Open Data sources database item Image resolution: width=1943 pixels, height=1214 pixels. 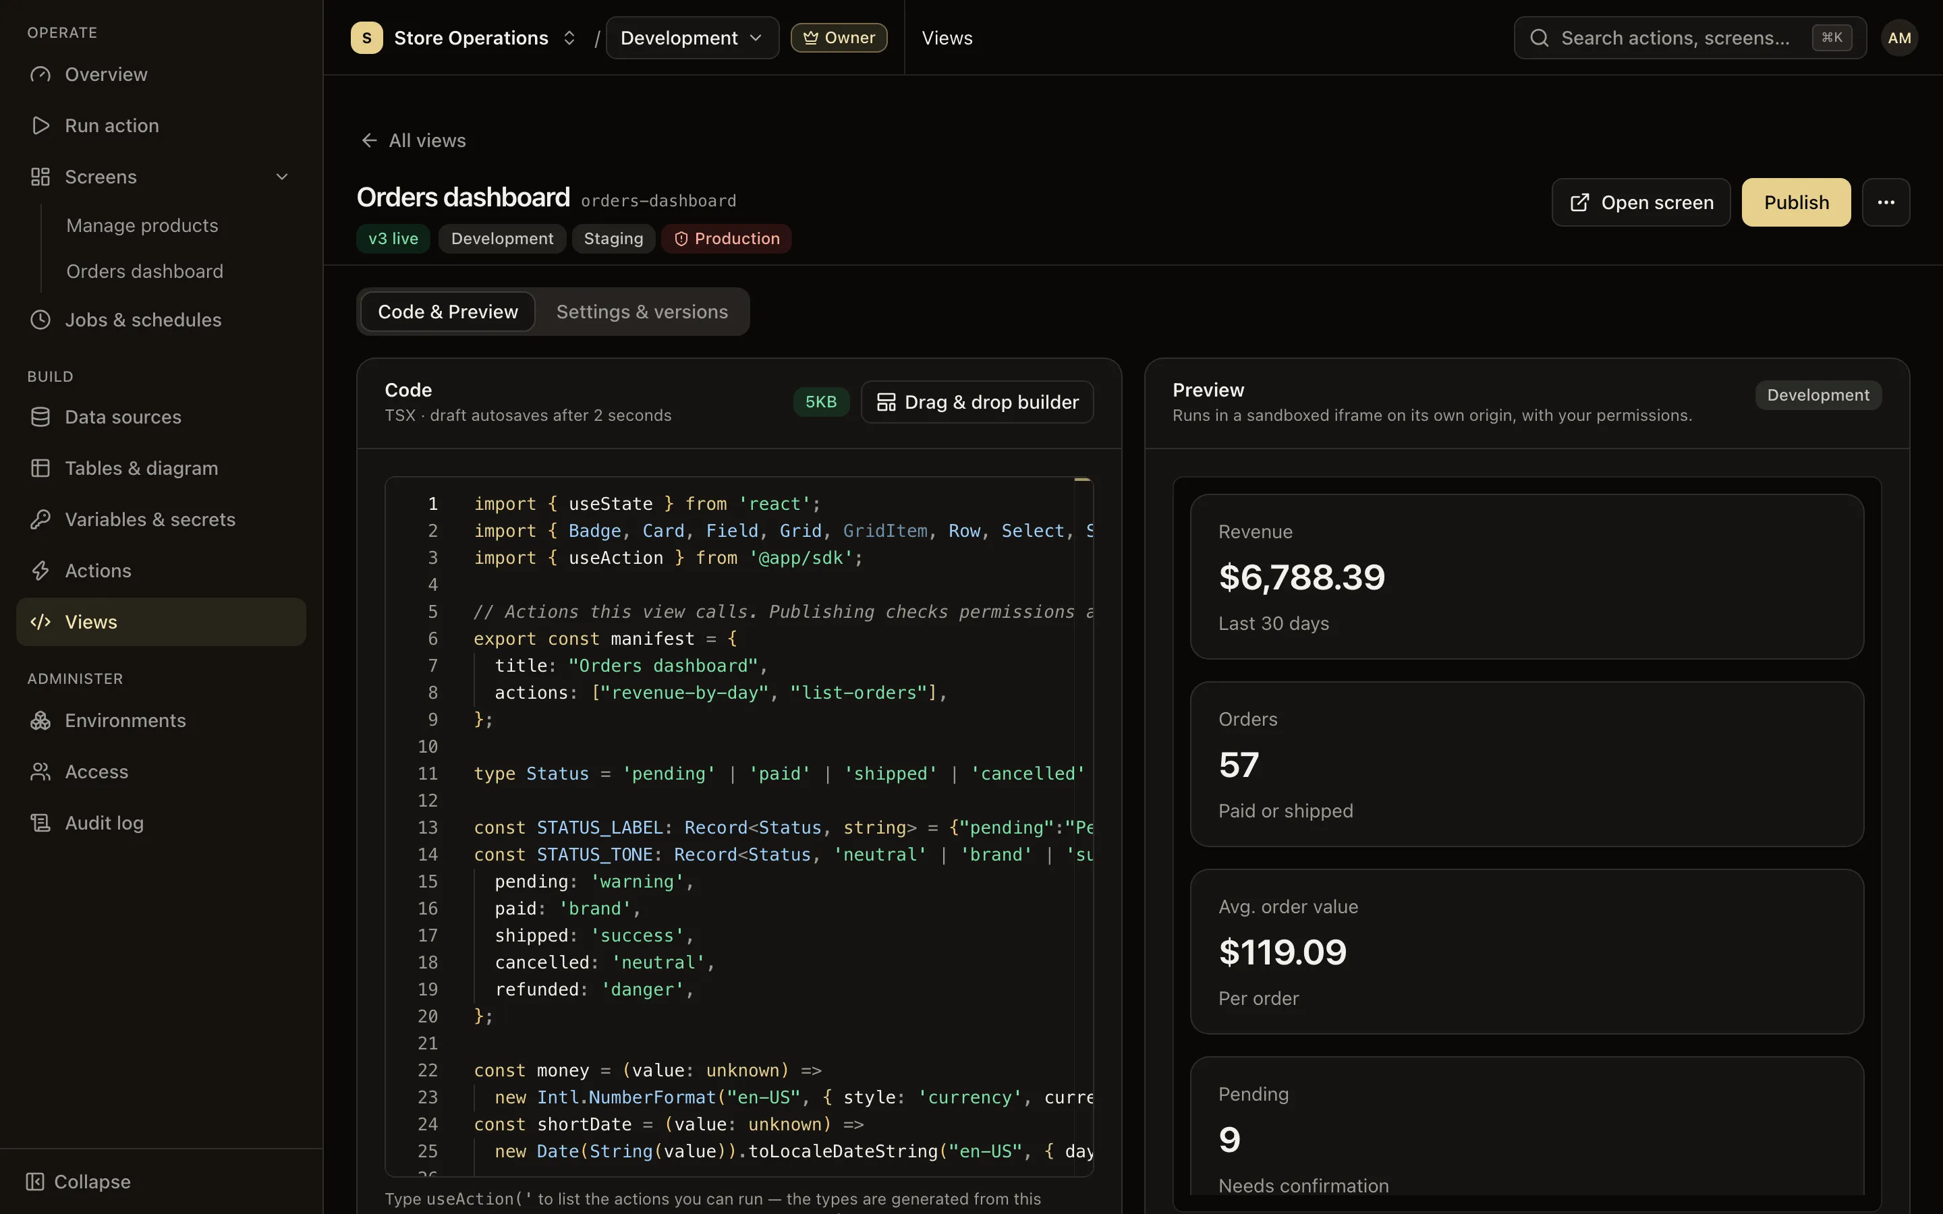tap(161, 417)
